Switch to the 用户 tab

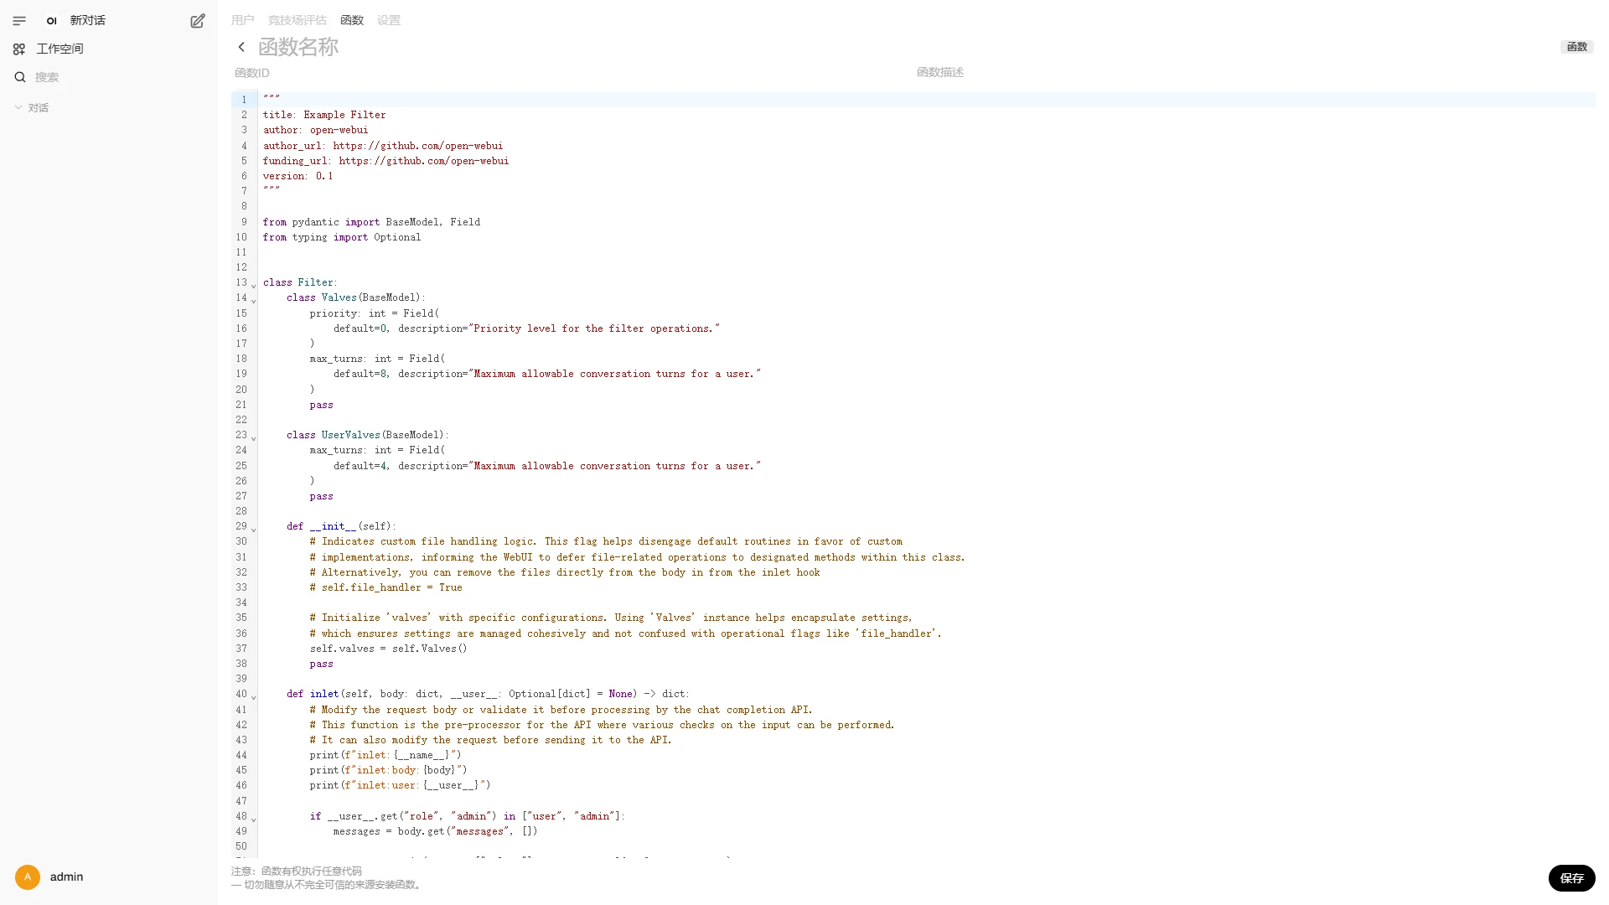pyautogui.click(x=242, y=20)
